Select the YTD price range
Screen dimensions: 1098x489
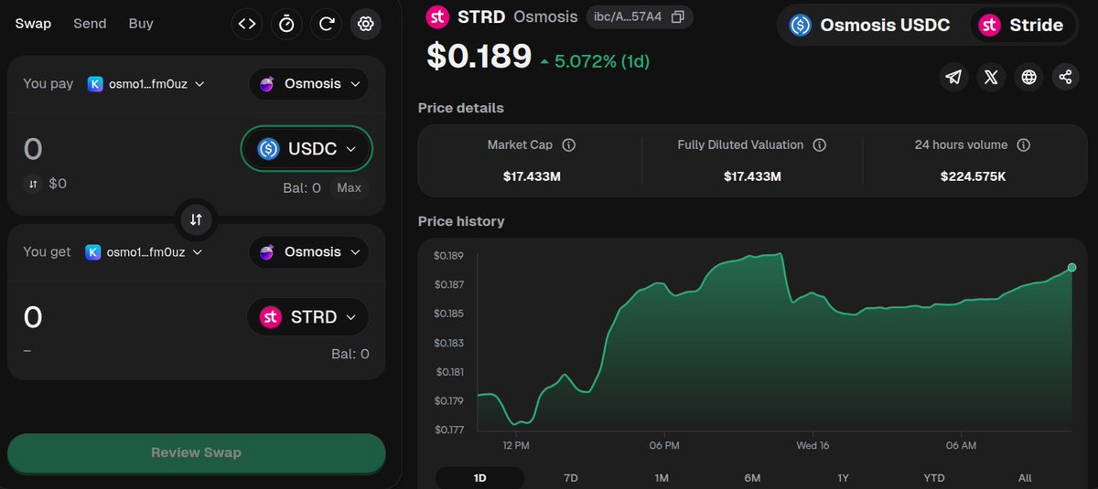click(x=934, y=478)
